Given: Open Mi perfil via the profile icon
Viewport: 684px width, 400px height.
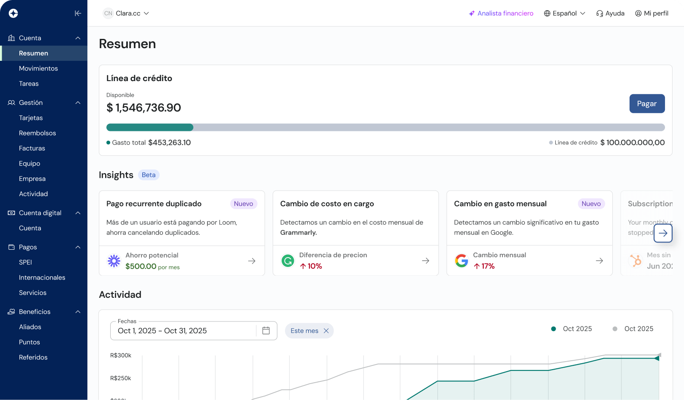Looking at the screenshot, I should pyautogui.click(x=638, y=13).
